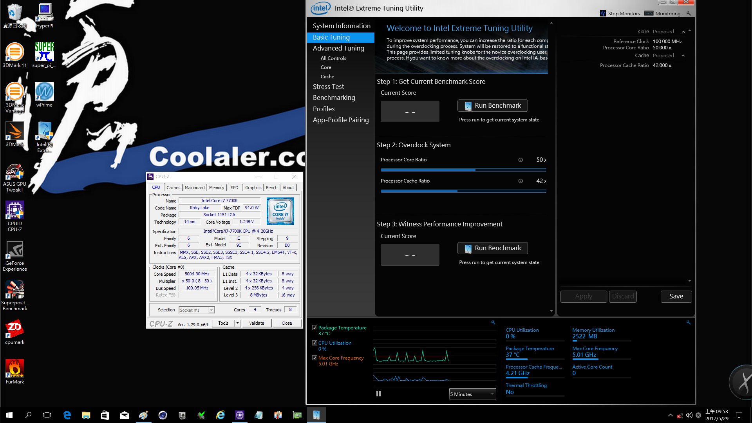Collapse the Cache proposed settings section
Screen dimensions: 752x423
(683, 56)
